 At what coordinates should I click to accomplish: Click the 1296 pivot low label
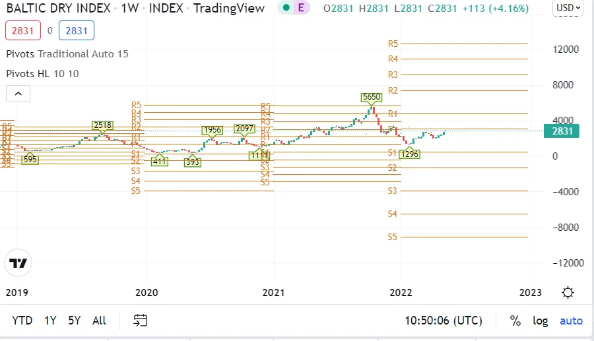coord(410,154)
